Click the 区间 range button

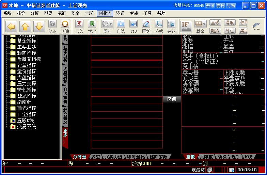point(172,99)
